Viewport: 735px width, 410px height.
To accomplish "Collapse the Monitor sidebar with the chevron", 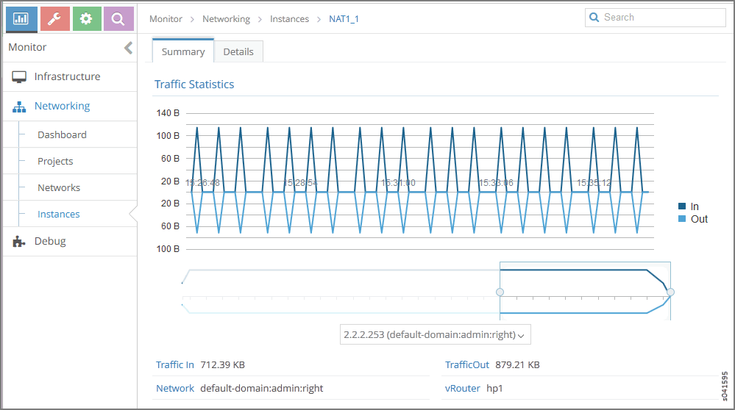I will tap(128, 48).
